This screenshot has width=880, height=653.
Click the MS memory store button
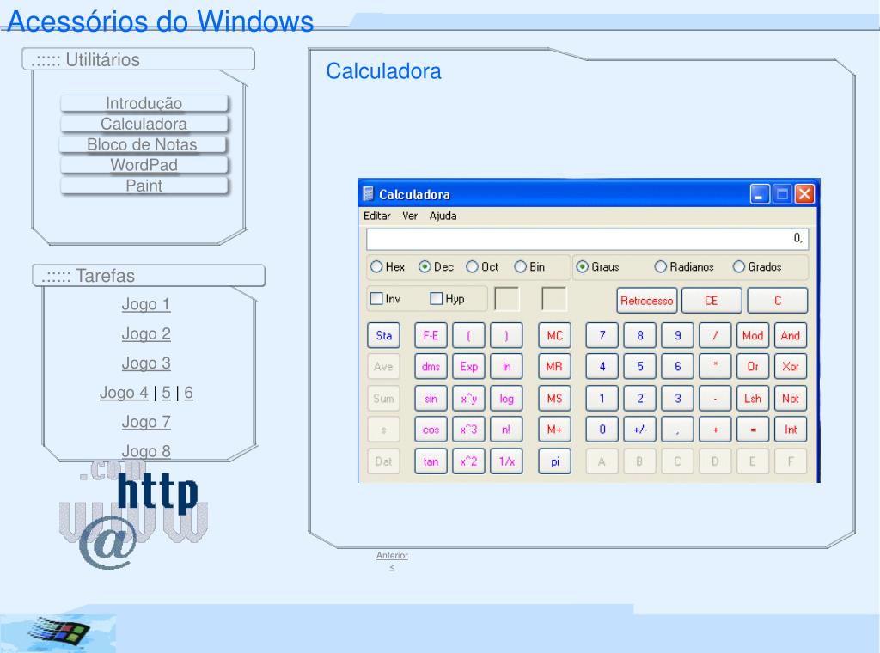click(x=554, y=399)
